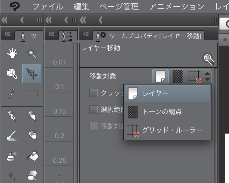Viewport: 229px width, 183px height.
Task: Select the Eyedropper tool
Action: [x=12, y=94]
